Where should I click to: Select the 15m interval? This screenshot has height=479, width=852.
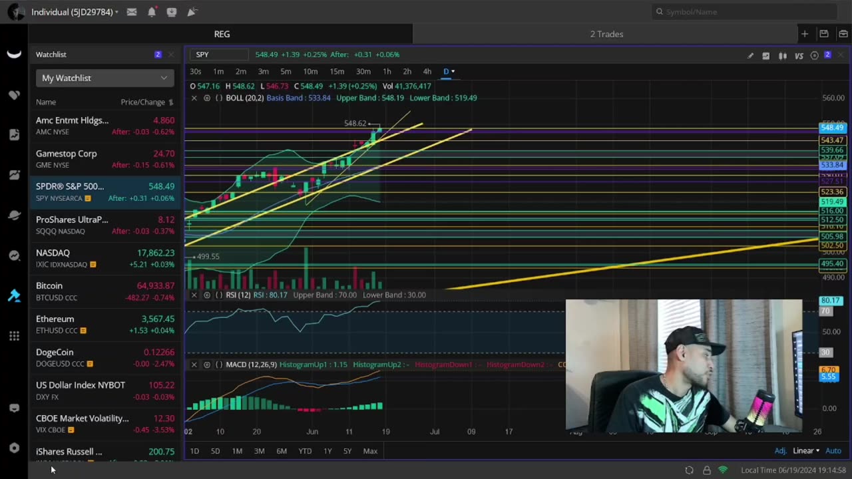337,71
